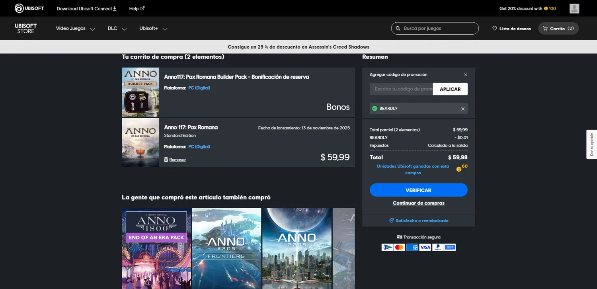
Task: Click PC (Digital) platform on Standard Edition
Action: [199, 146]
